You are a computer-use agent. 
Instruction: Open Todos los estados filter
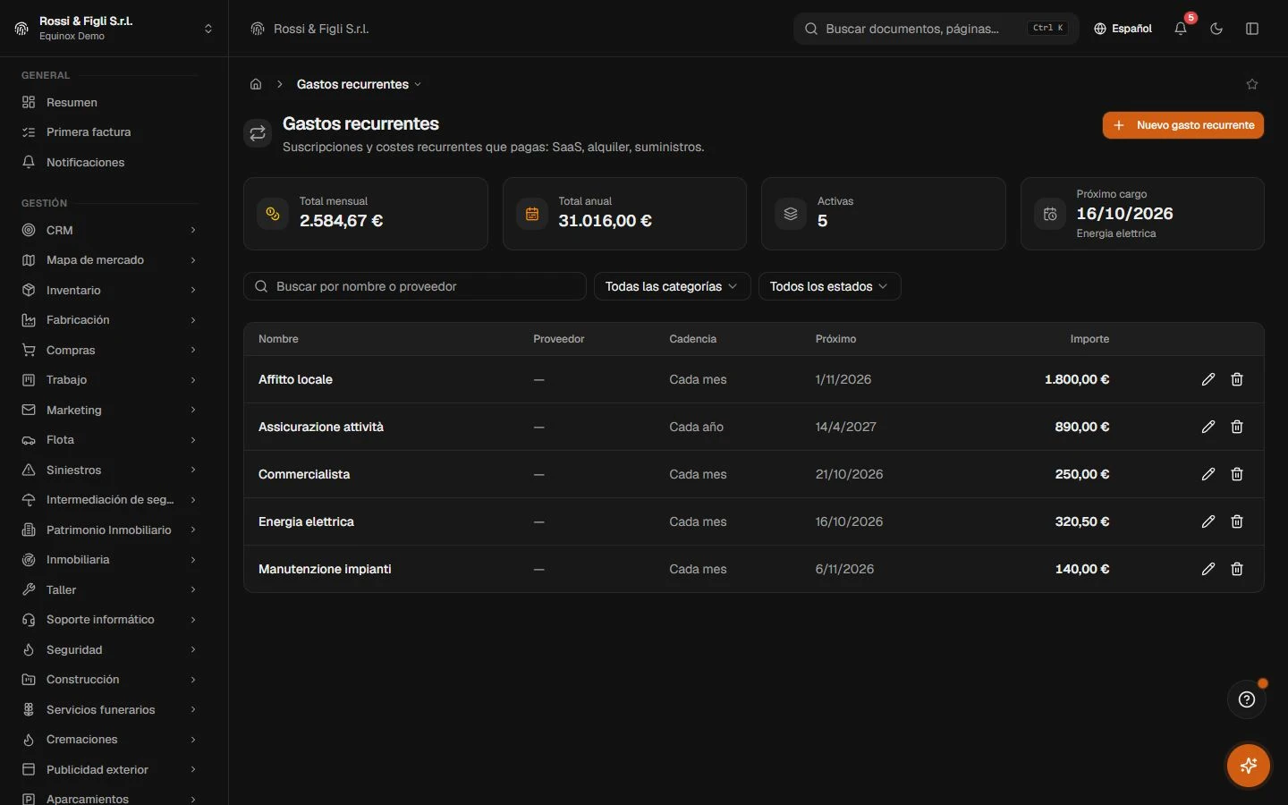pos(829,286)
